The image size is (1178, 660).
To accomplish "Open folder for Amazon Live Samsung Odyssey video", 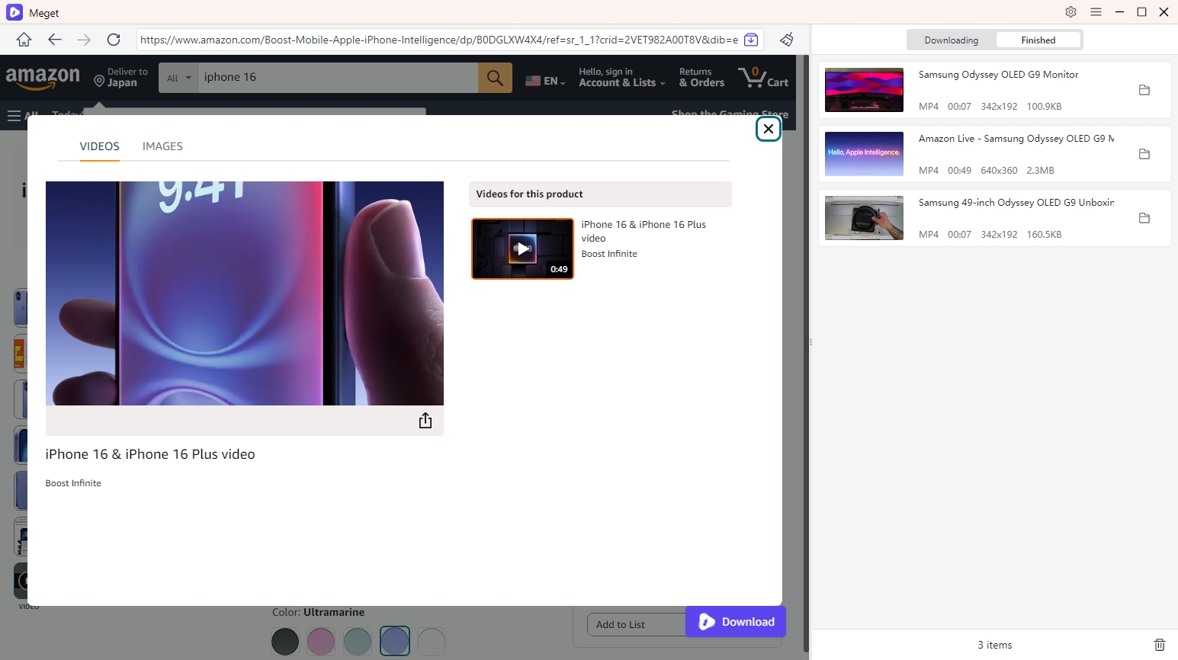I will point(1144,154).
